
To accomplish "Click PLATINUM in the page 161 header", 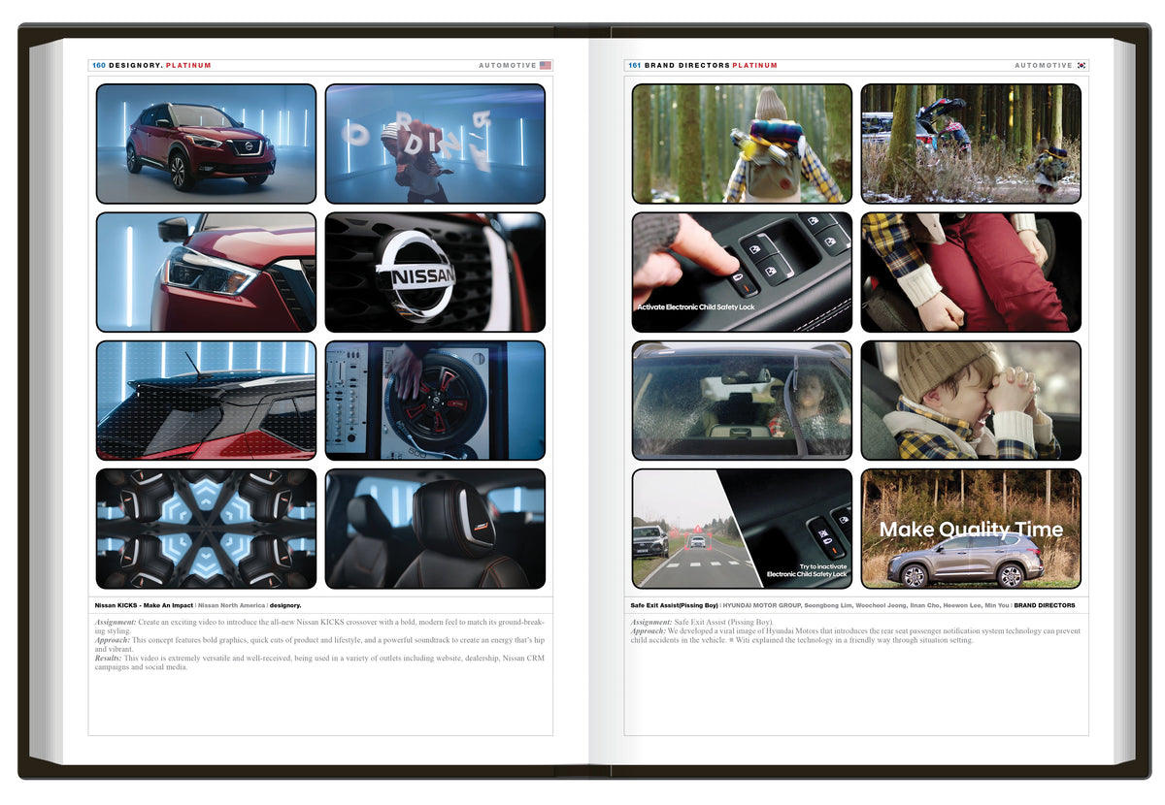I will [755, 66].
